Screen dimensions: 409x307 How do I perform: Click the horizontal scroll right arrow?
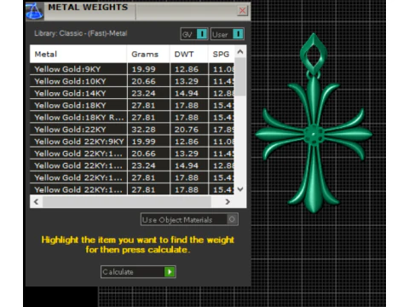[x=228, y=201]
